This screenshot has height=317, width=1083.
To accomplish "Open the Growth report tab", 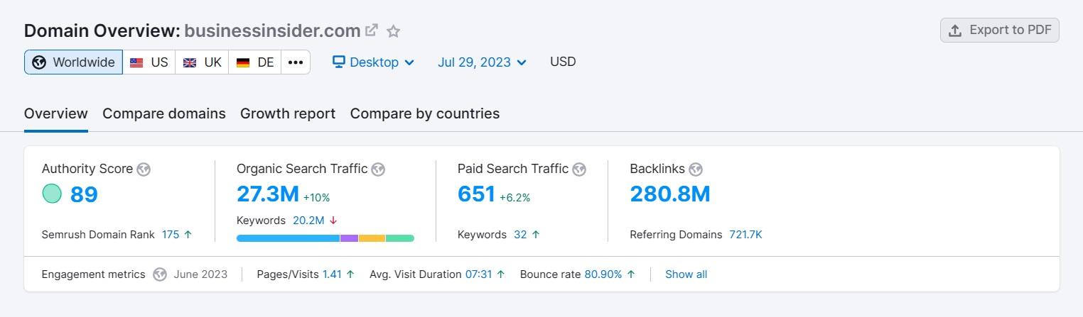I will tap(288, 113).
